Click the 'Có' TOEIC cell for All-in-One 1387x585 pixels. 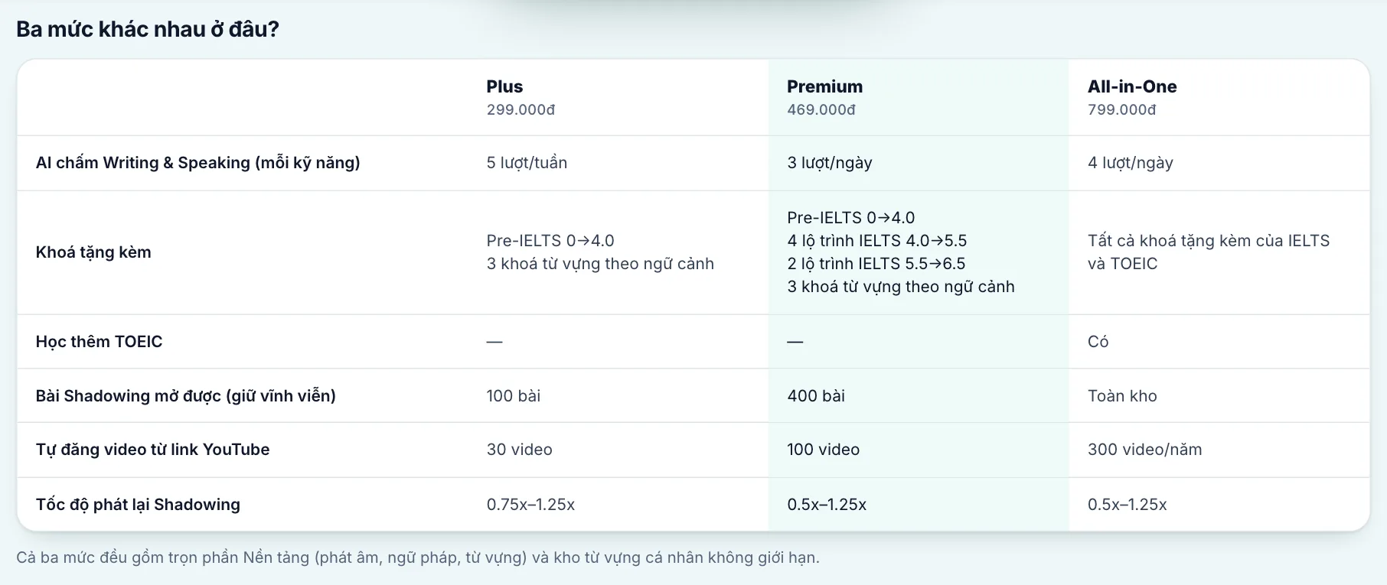[x=1098, y=342]
